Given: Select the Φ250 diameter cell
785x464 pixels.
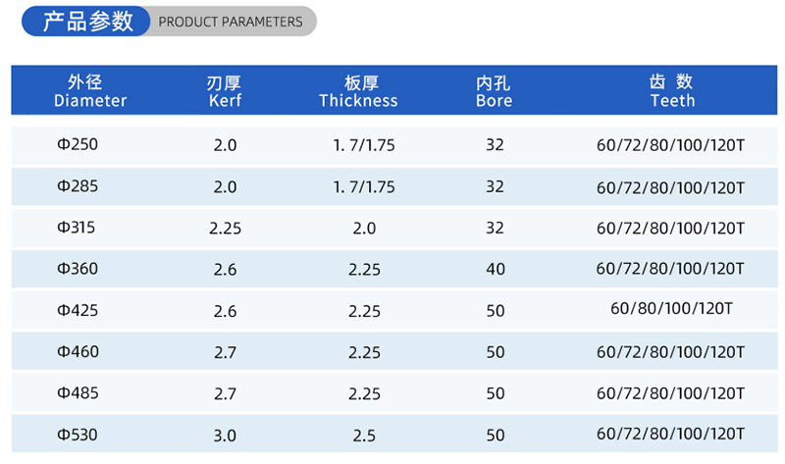Looking at the screenshot, I should point(78,145).
